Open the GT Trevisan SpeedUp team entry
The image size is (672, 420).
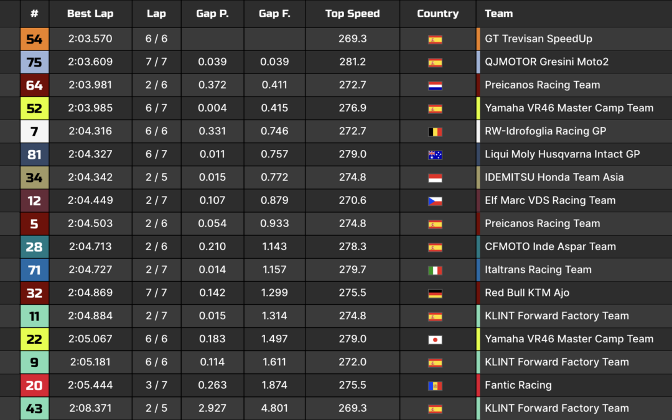coord(538,39)
